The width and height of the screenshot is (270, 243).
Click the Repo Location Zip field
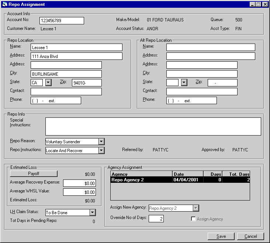[x=87, y=83]
